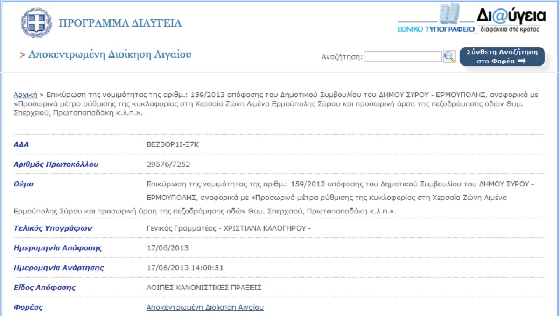Click the ΠΡΟΓΡΑΜΜΑ ΔΙΑΥΓΕΙΑ header title
Screen dimensions: 560x316
click(120, 23)
